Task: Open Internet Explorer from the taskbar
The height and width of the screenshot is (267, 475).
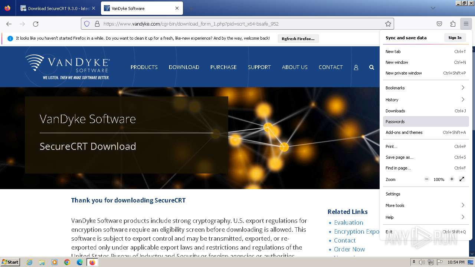Action: click(x=29, y=262)
